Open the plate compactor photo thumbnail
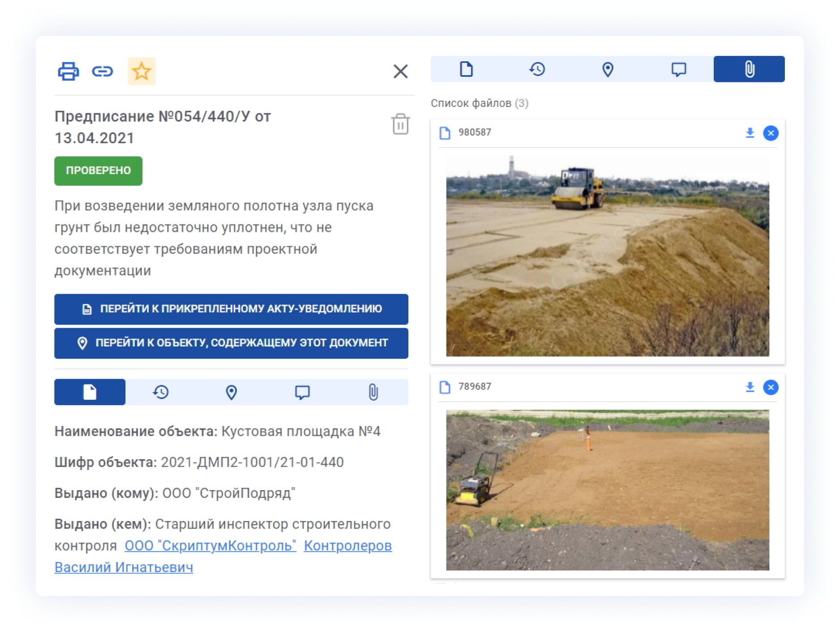The width and height of the screenshot is (840, 632). click(608, 490)
